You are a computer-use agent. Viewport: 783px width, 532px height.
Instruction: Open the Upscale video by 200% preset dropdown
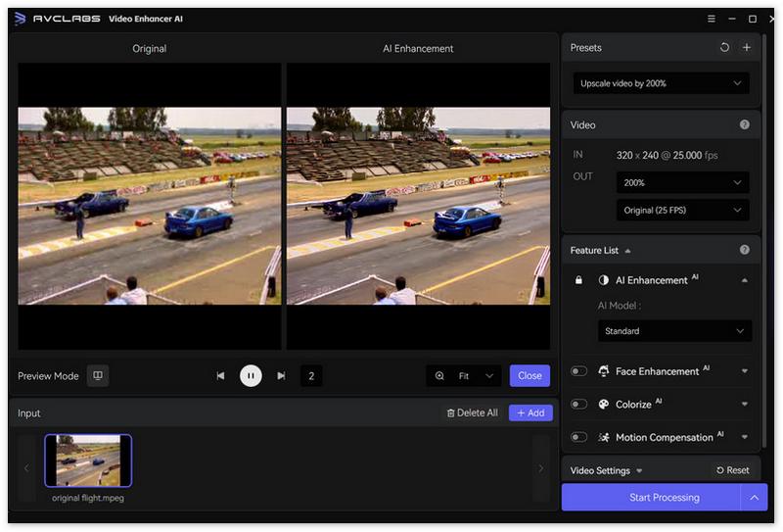(x=661, y=83)
